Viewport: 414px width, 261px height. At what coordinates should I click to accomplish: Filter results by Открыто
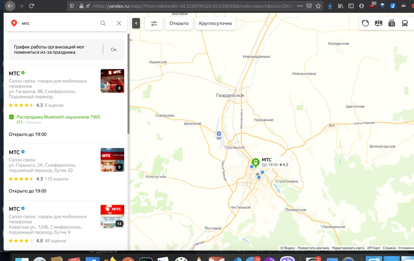point(179,23)
